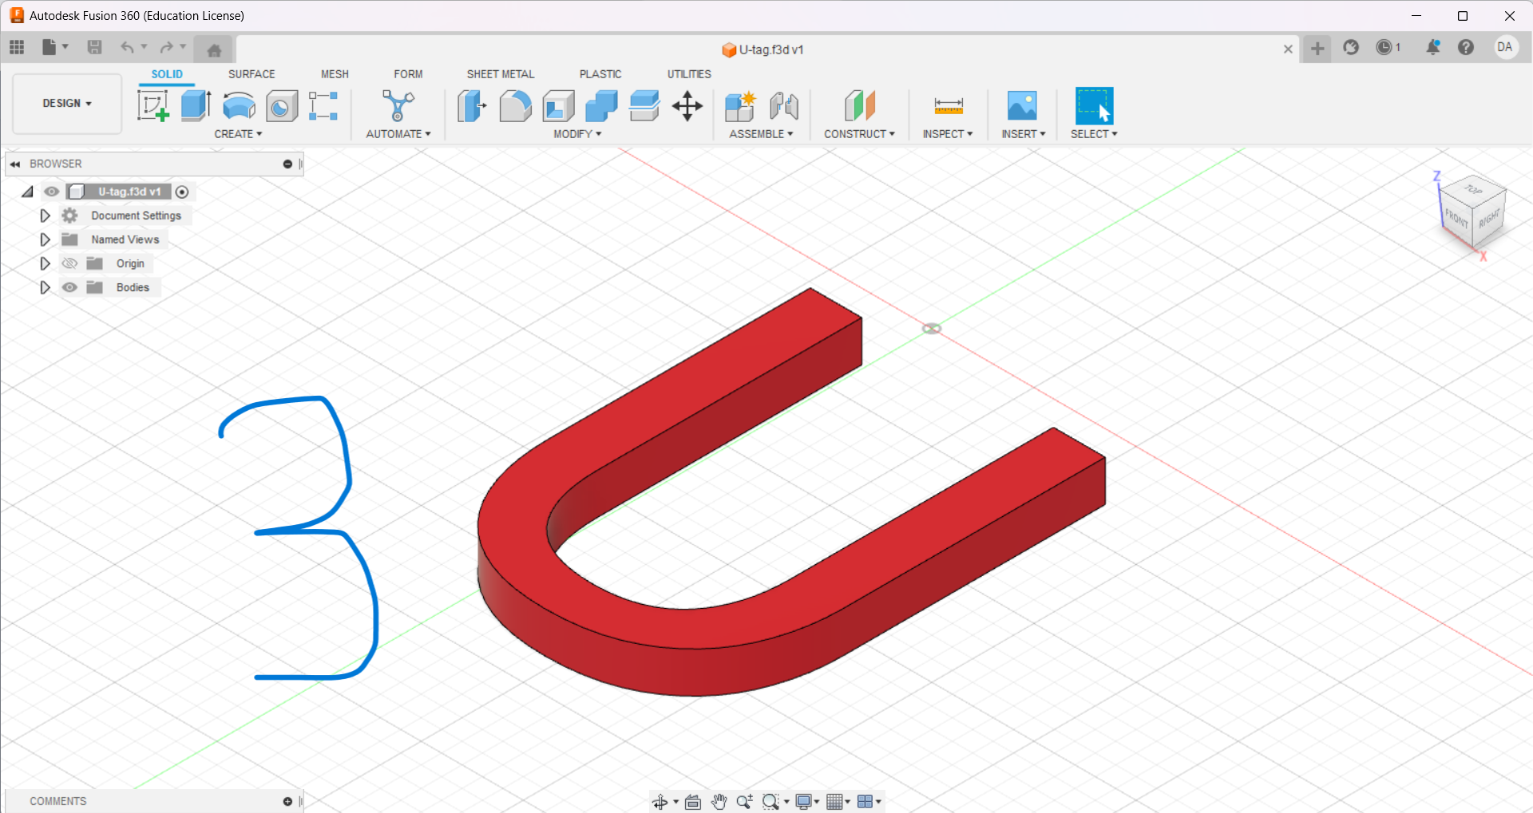Select the Extrude tool icon
The width and height of the screenshot is (1533, 813).
coord(196,105)
